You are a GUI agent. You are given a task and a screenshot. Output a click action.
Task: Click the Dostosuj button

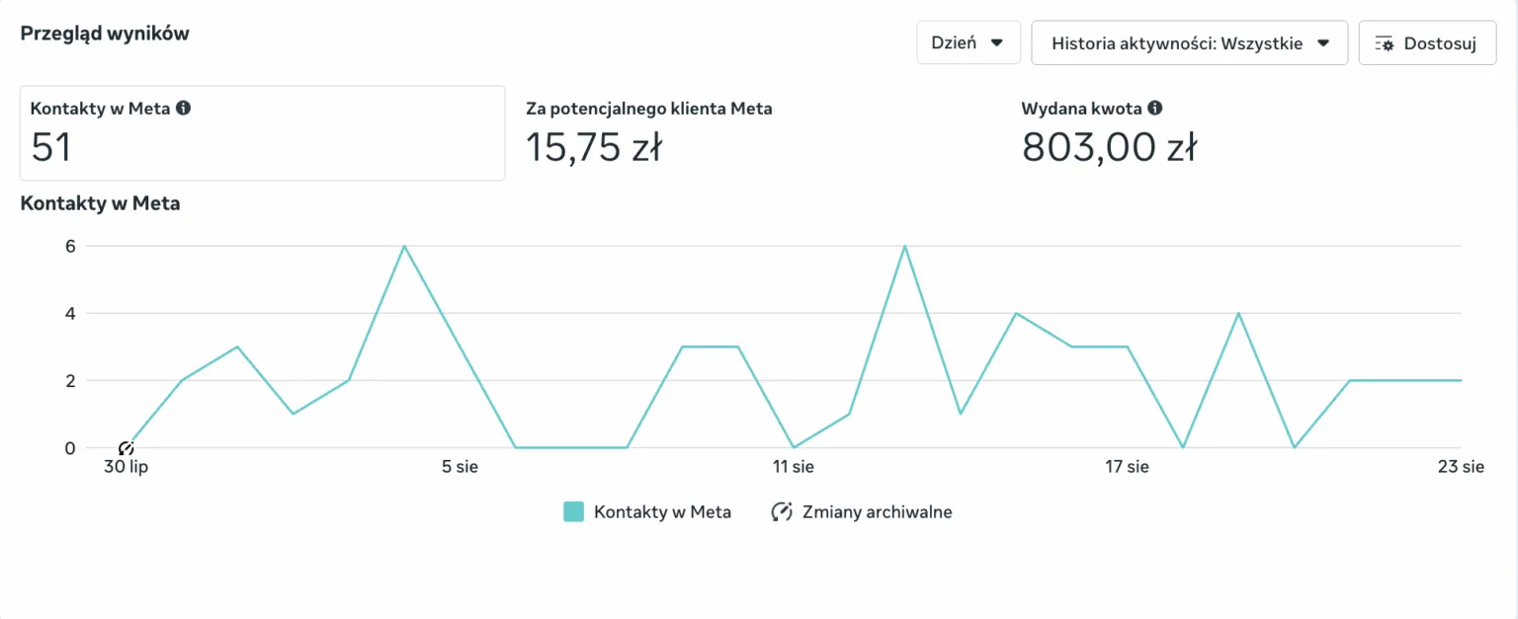click(1427, 42)
